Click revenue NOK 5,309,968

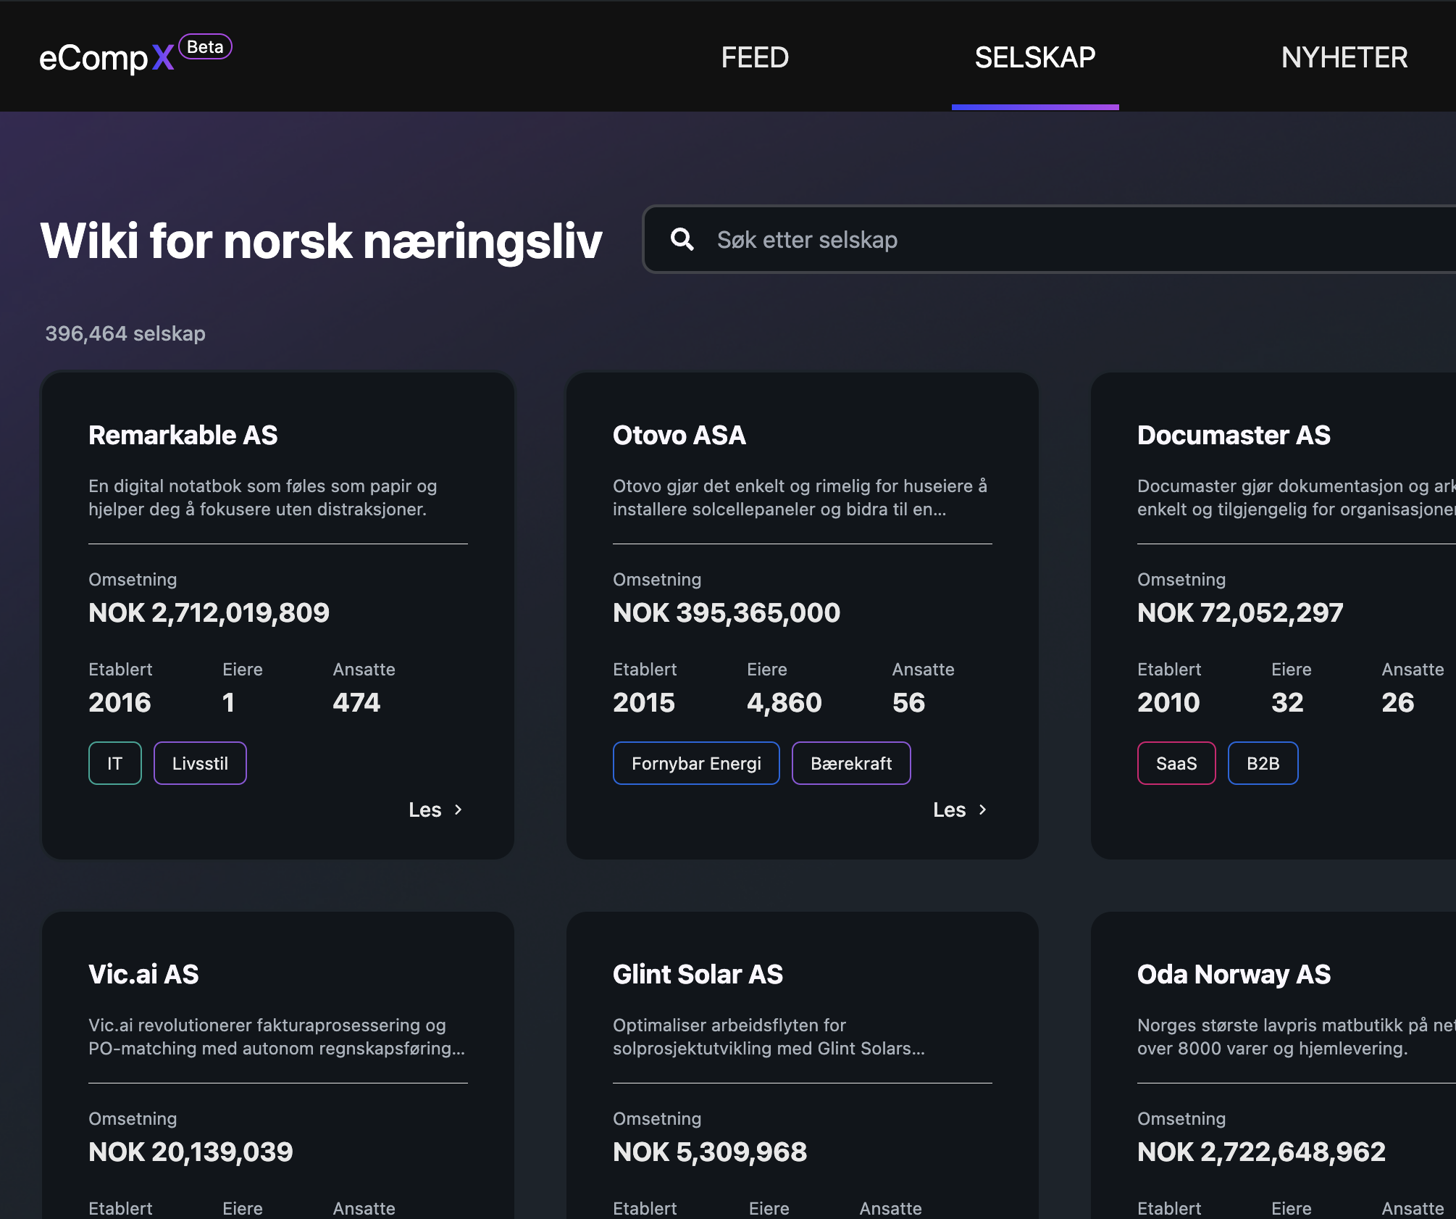pos(710,1152)
